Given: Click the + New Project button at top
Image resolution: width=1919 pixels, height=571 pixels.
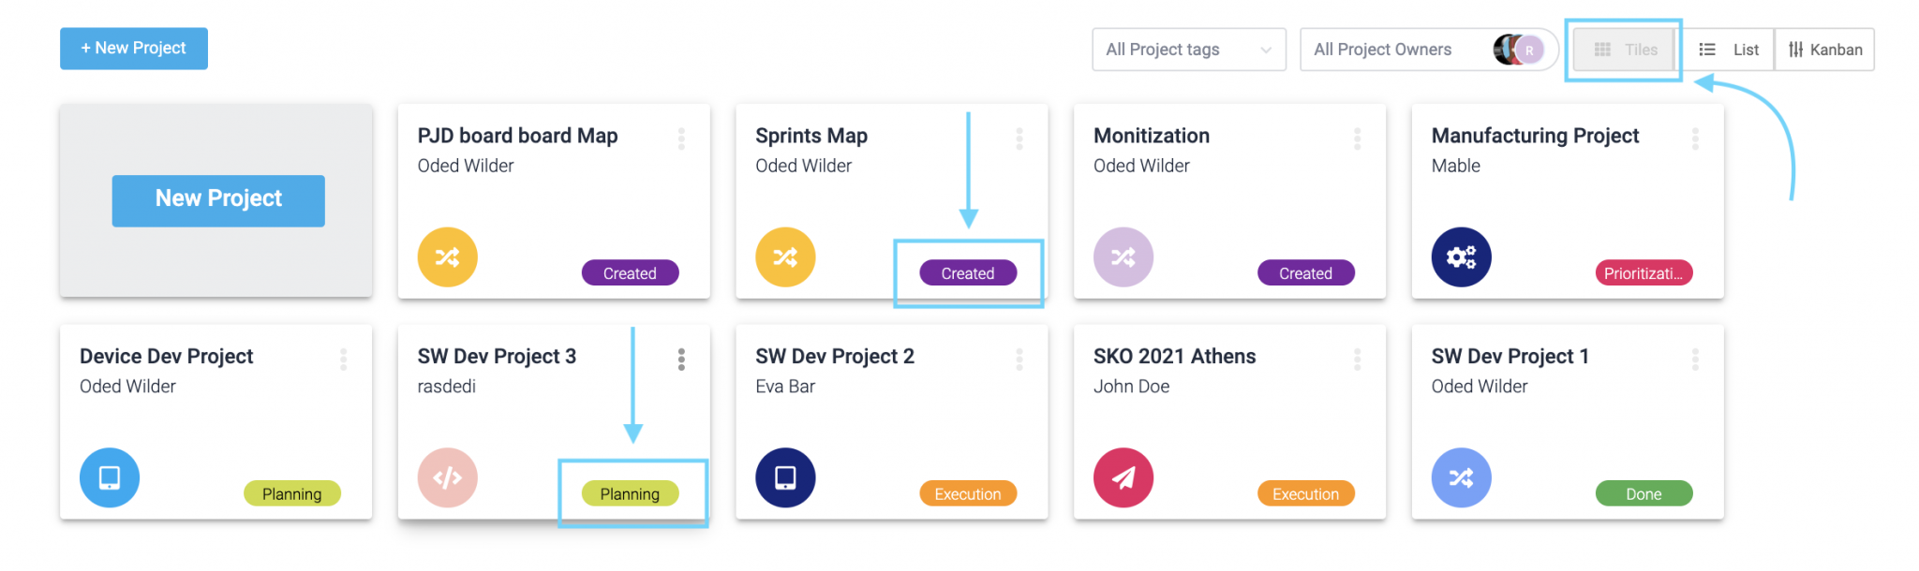Looking at the screenshot, I should click(134, 49).
